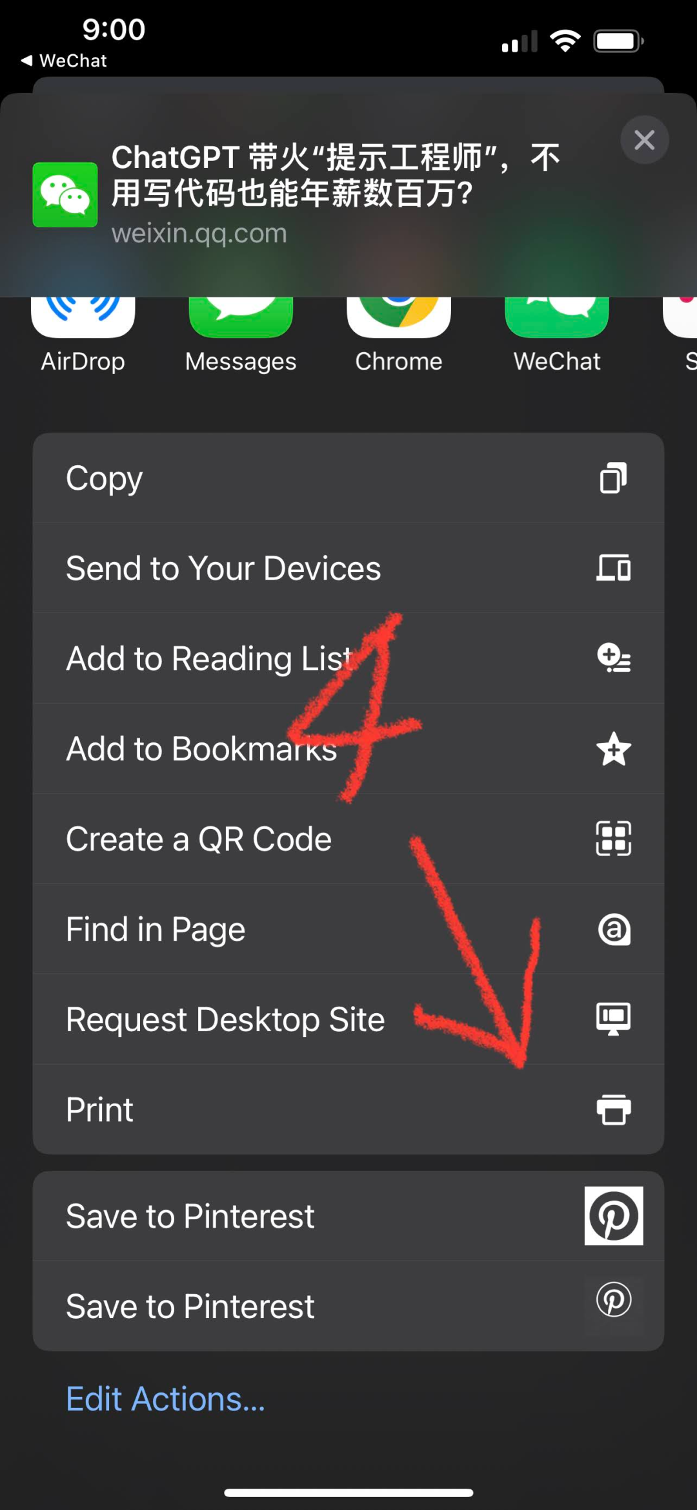Tap the bookmark star icon
This screenshot has height=1510, width=697.
613,749
